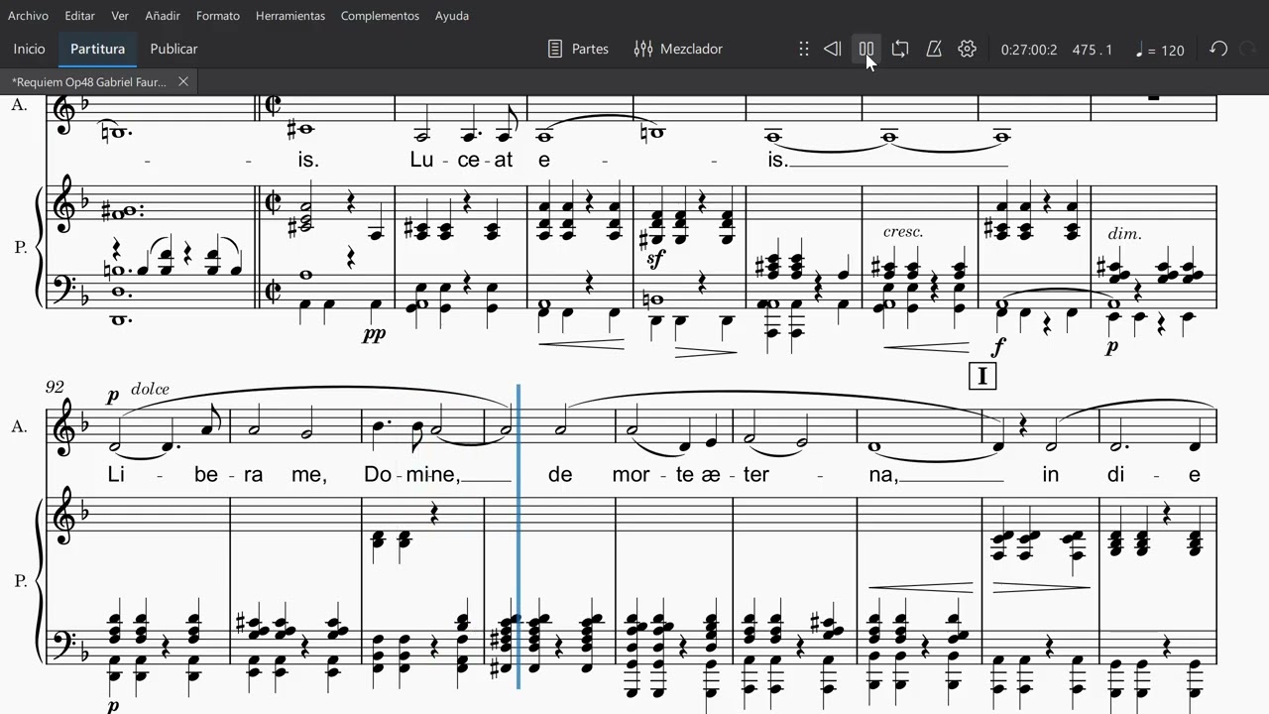Viewport: 1269px width, 714px height.
Task: Grab the playback toolbar drag handle
Action: [804, 49]
